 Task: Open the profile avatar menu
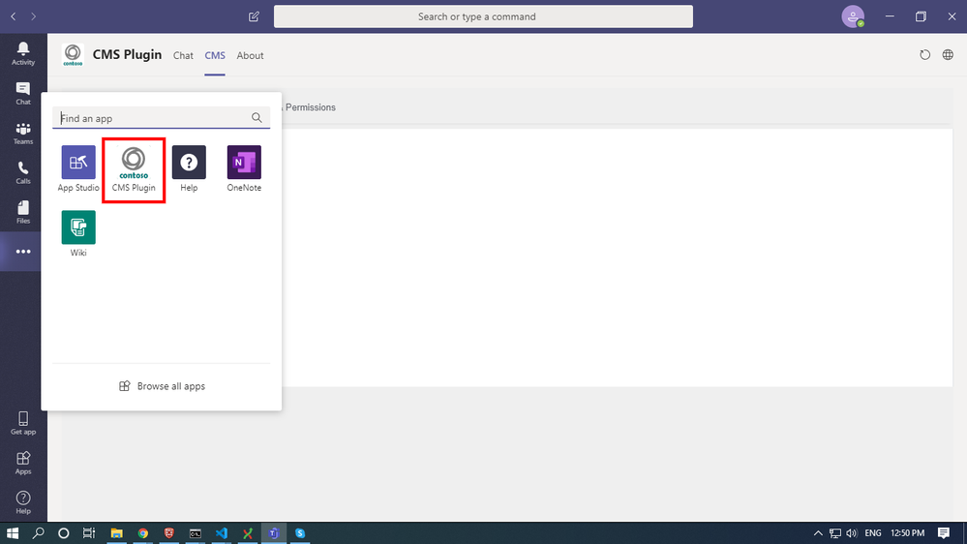tap(853, 16)
